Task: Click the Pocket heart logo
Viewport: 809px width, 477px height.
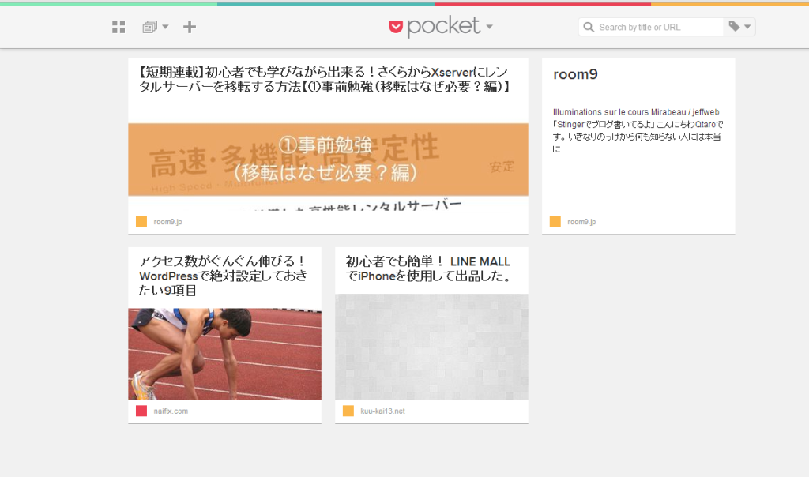Action: 396,26
